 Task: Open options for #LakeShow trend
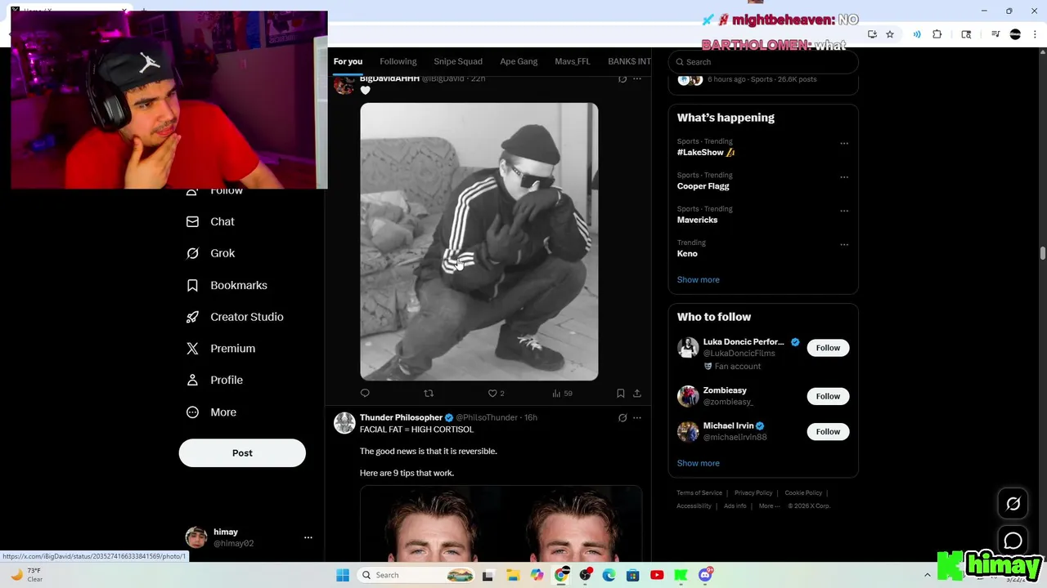(x=844, y=144)
